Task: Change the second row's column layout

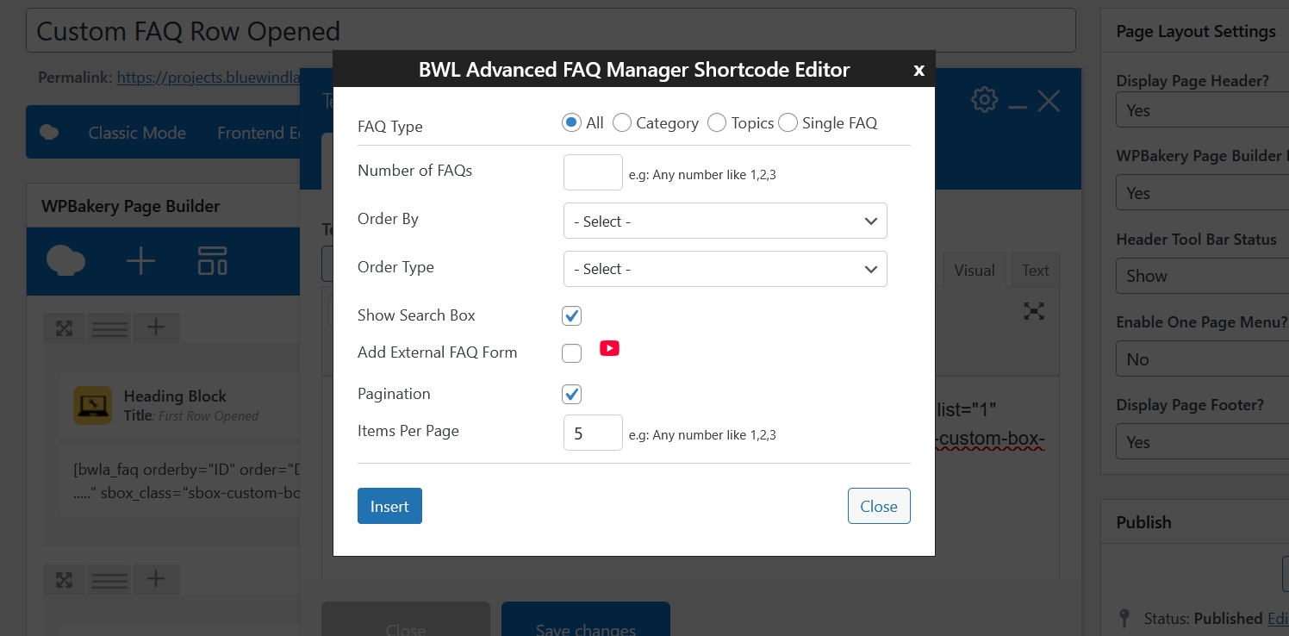Action: tap(109, 579)
